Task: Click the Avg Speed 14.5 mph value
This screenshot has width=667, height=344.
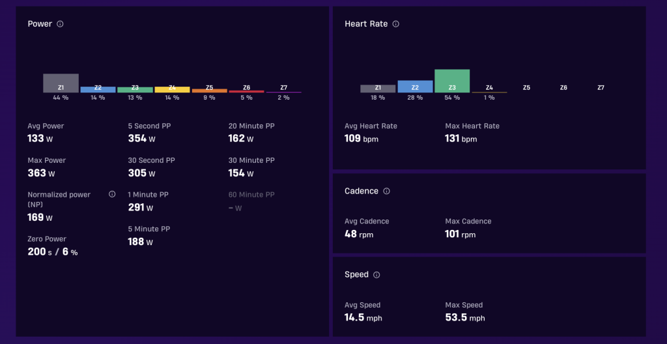Action: (x=363, y=317)
